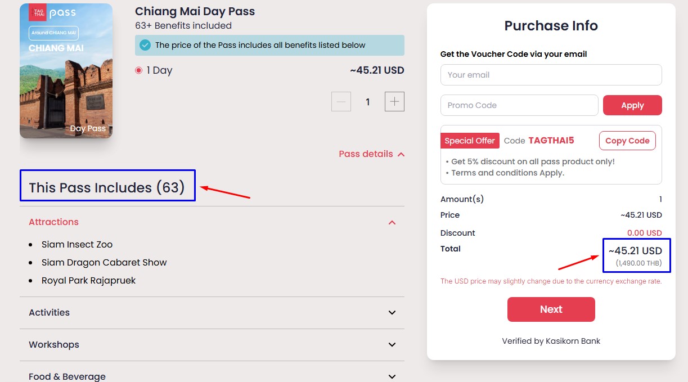The height and width of the screenshot is (382, 688).
Task: Click the blue checkmark benefits icon
Action: (x=145, y=45)
